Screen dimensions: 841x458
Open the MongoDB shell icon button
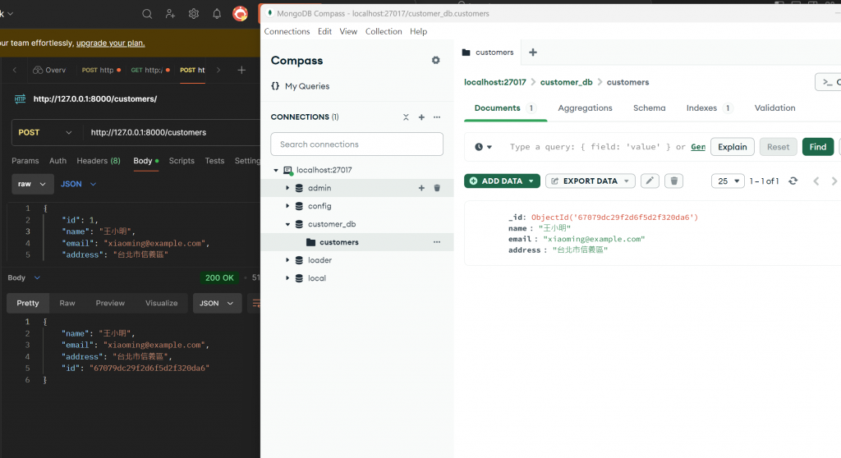(828, 82)
